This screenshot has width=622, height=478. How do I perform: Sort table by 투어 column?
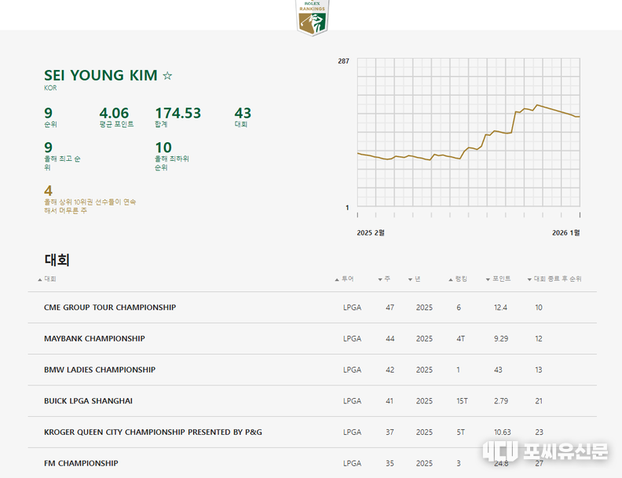(345, 279)
